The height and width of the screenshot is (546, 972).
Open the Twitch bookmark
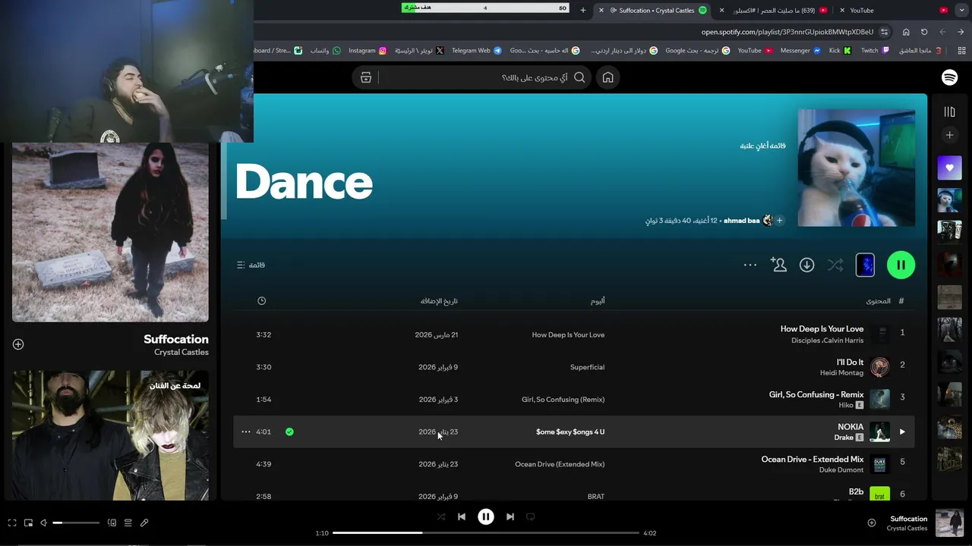coord(875,51)
